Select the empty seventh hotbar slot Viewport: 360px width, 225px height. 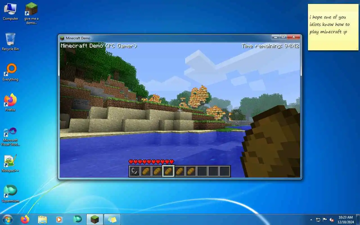[x=202, y=171]
